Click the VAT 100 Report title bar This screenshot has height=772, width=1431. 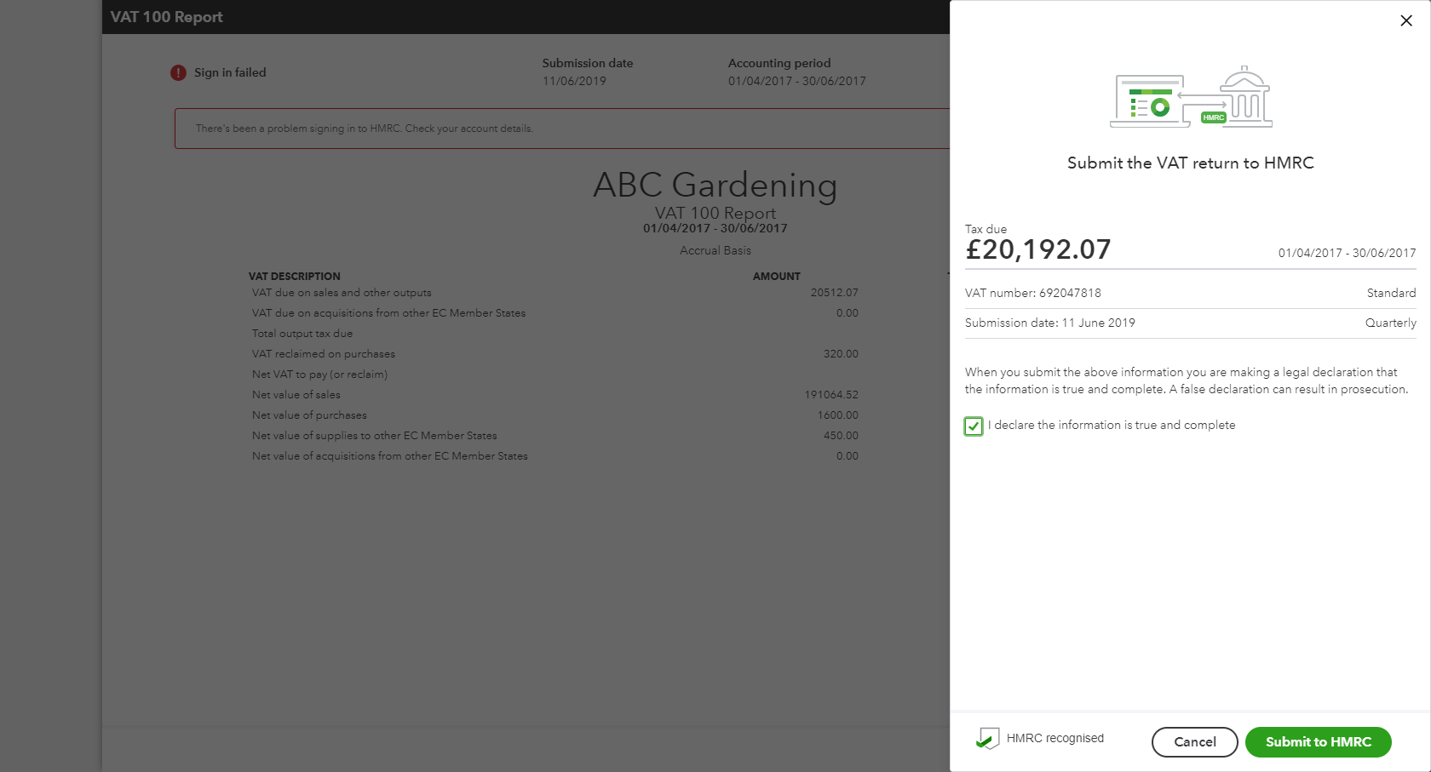point(526,17)
